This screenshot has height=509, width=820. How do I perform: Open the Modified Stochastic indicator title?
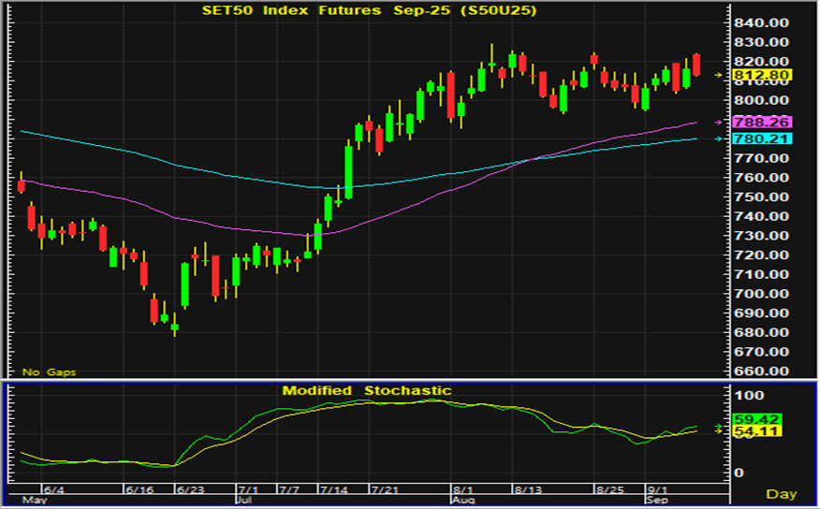tap(366, 390)
